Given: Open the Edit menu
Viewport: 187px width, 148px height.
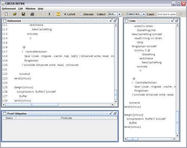Looking at the screenshot, I should pos(21,9).
